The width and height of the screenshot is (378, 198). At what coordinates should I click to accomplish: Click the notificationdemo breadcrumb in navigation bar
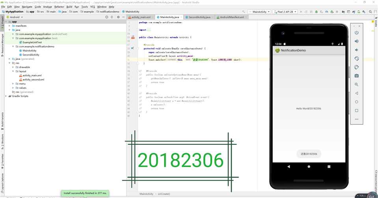coord(110,11)
